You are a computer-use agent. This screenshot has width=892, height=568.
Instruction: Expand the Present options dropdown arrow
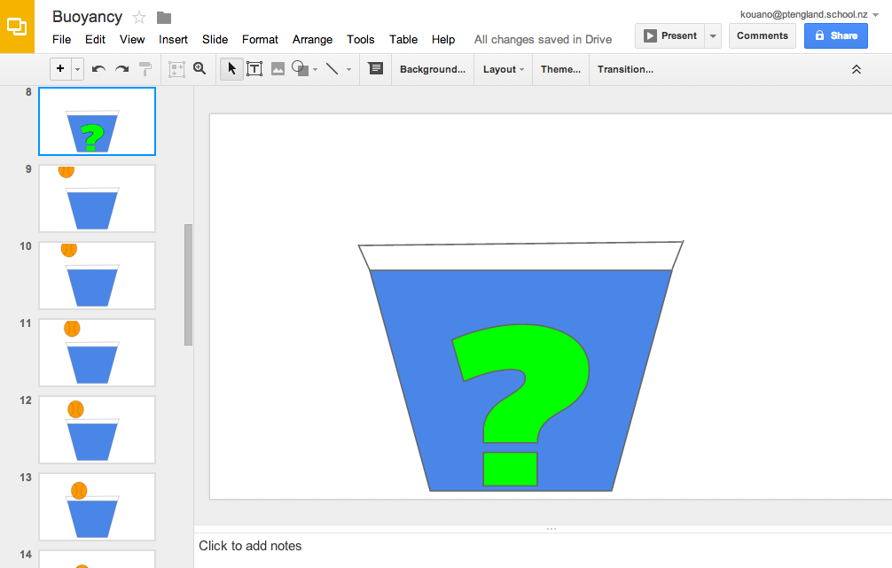[713, 35]
